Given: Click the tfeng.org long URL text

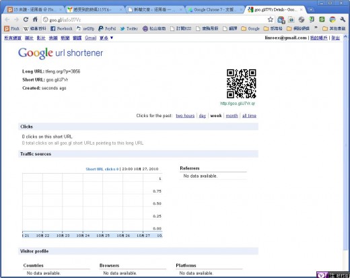Looking at the screenshot, I should (x=63, y=71).
